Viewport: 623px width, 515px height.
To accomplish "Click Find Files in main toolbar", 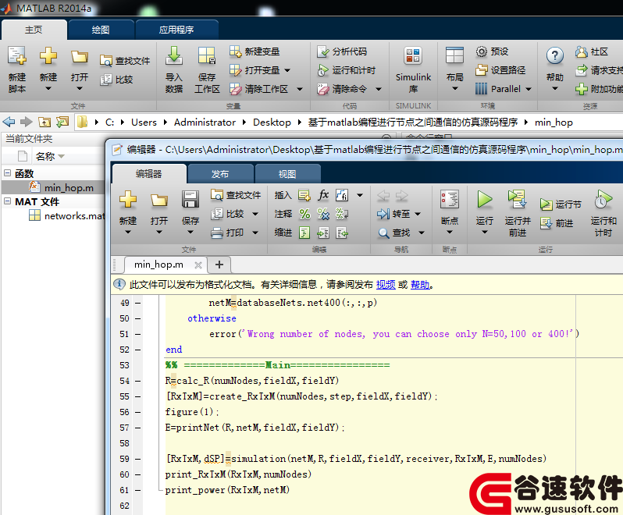I will [x=125, y=61].
